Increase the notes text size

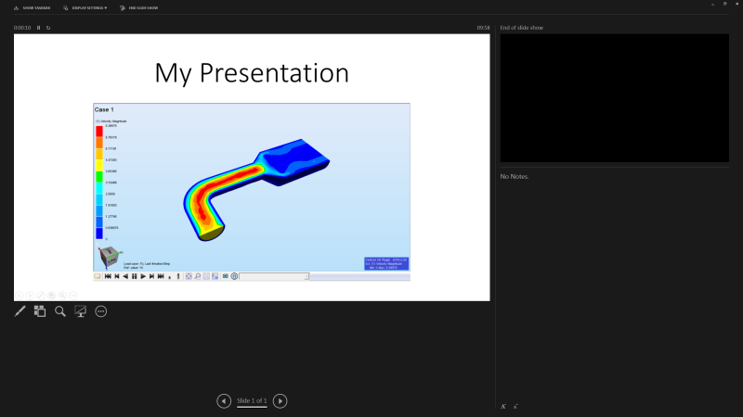coord(503,406)
